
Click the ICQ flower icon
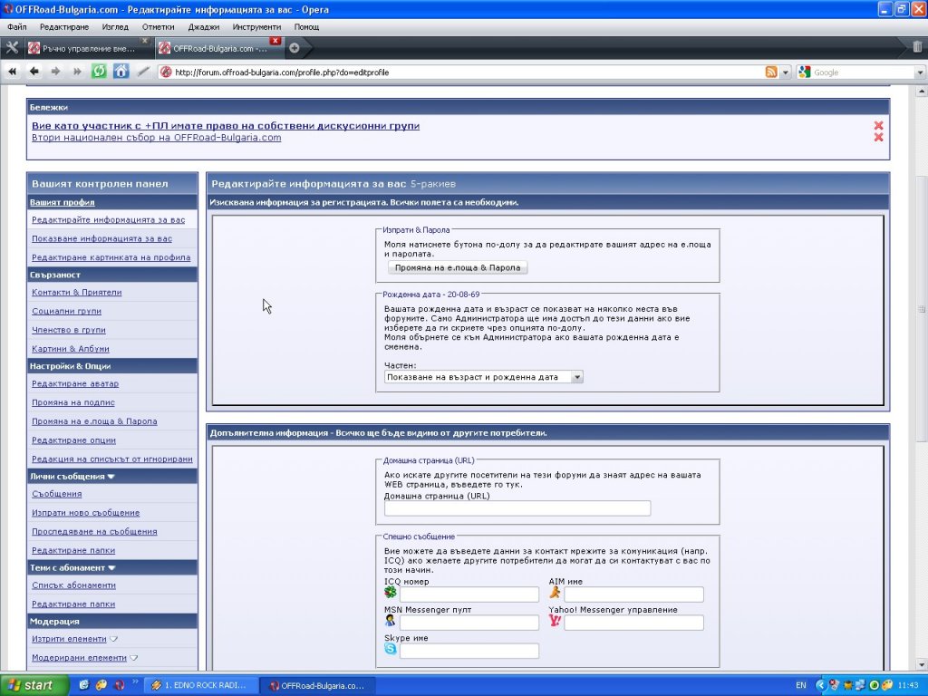coord(390,593)
